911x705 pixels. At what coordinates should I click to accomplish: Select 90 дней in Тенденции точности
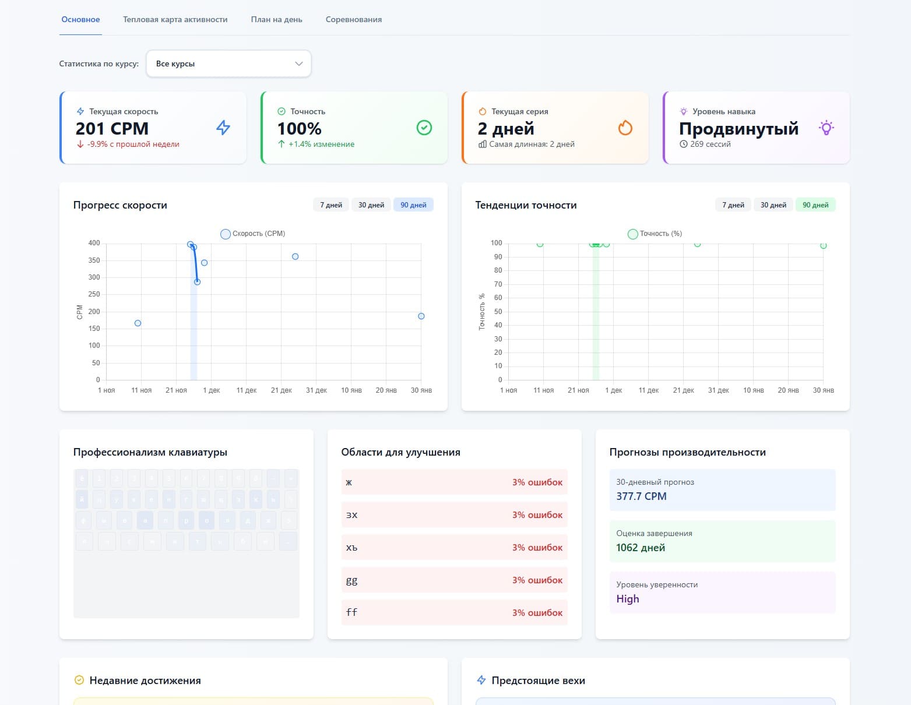click(815, 205)
